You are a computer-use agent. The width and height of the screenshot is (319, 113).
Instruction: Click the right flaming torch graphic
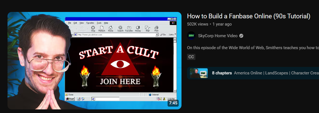click(x=156, y=77)
